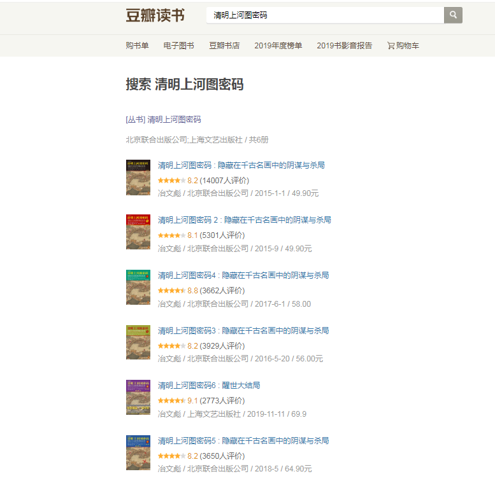This screenshot has height=481, width=495.
Task: Click the green cover of 清明上河图密码4
Action: click(138, 287)
